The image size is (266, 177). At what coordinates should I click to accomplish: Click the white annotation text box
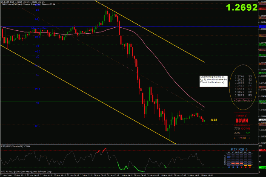coord(213,81)
